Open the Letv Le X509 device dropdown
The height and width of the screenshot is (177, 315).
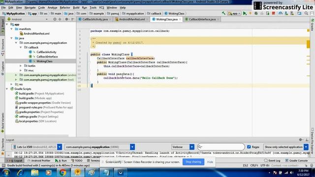[x=37, y=147]
